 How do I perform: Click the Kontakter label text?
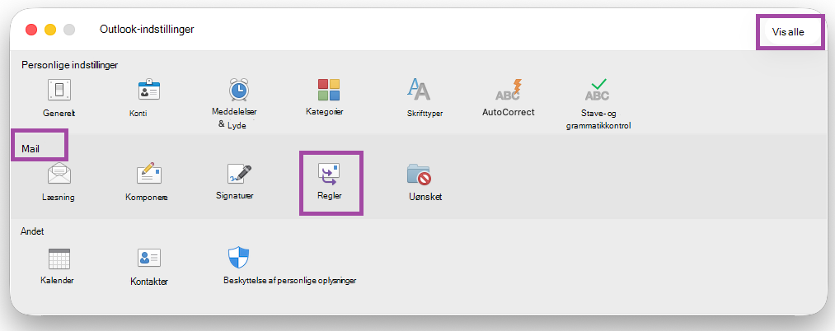click(x=149, y=282)
